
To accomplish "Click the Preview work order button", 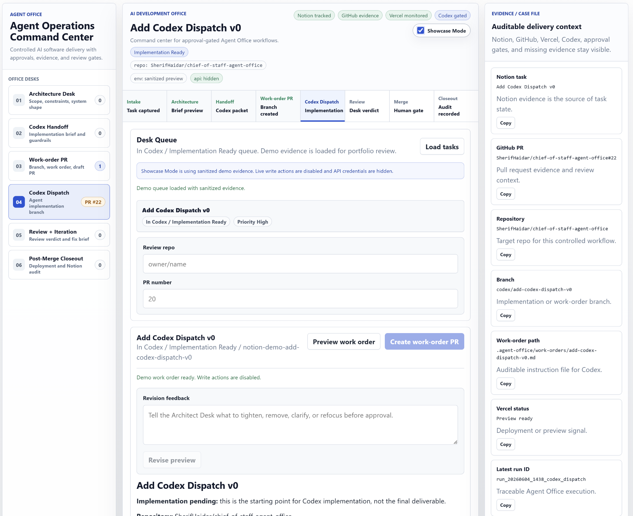I will 344,342.
